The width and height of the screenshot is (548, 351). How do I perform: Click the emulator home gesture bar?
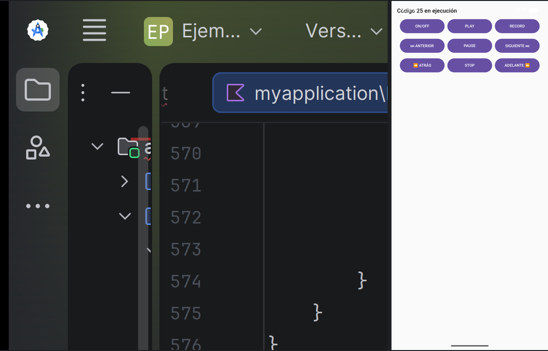(x=470, y=346)
